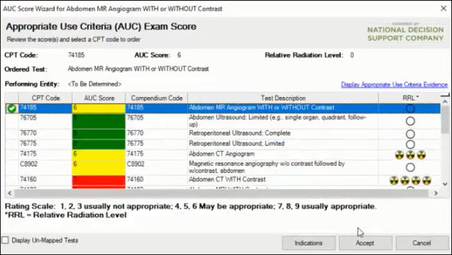452x255 pixels.
Task: Select RRL circle for Retroperitoneal Ultrasound Complete
Action: coord(410,134)
